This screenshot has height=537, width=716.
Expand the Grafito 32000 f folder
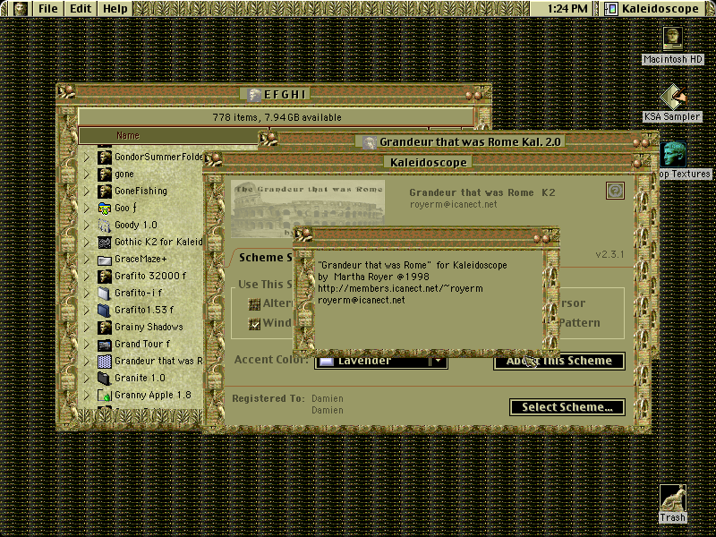coord(86,277)
